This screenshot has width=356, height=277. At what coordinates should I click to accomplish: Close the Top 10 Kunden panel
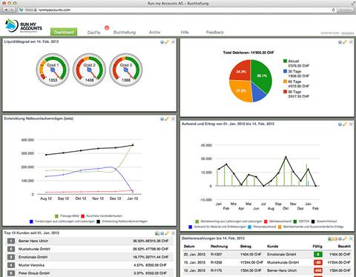pos(173,233)
